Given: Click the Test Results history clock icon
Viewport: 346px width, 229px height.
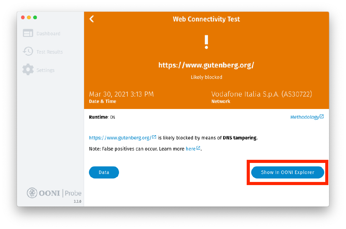Looking at the screenshot, I should (x=28, y=52).
